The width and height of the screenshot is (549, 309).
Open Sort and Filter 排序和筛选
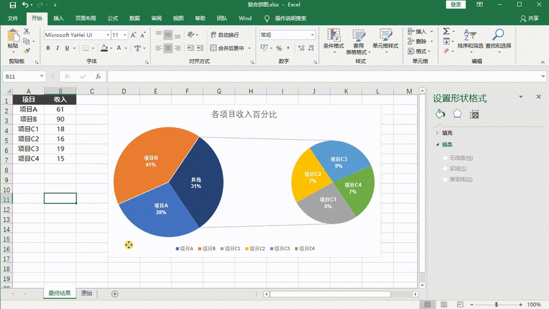(x=470, y=41)
